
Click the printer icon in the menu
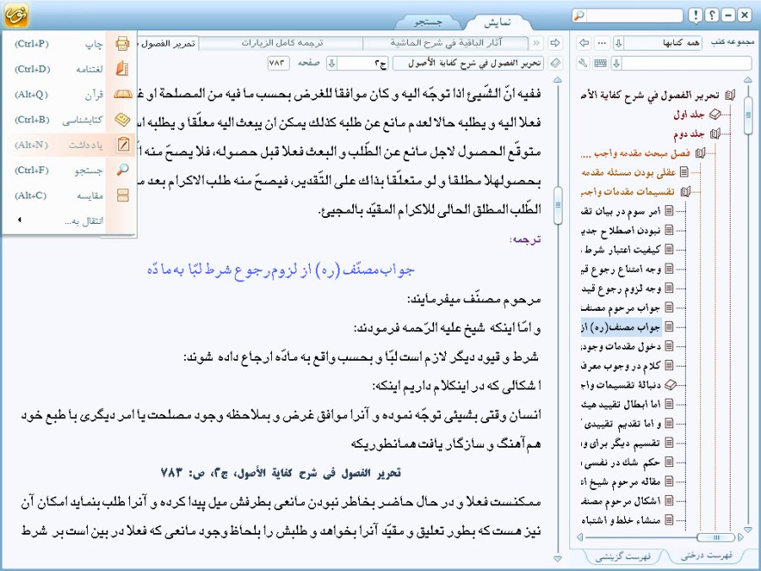tap(122, 44)
